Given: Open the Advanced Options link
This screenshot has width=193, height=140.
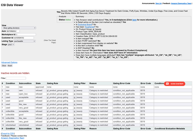Looking at the screenshot, I should tap(9, 62).
